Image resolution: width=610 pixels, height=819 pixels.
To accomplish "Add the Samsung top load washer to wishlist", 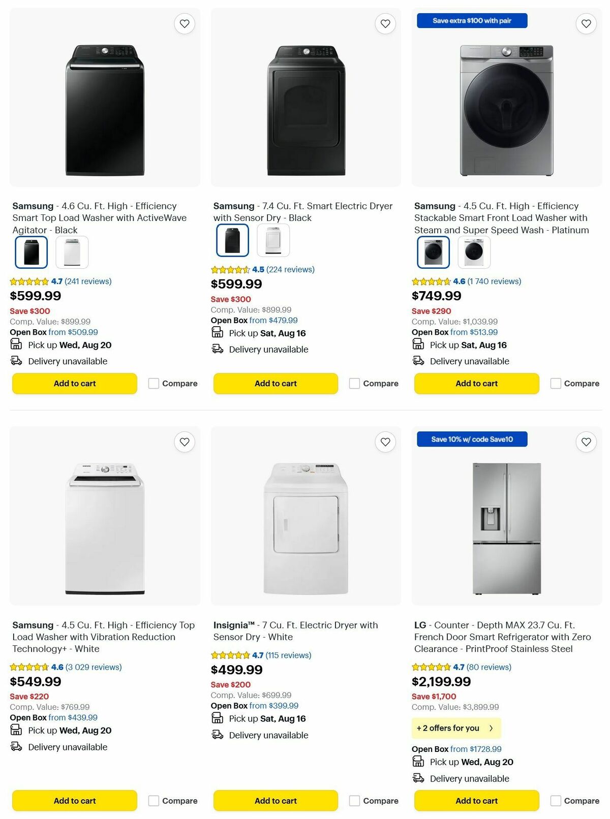I will (185, 23).
